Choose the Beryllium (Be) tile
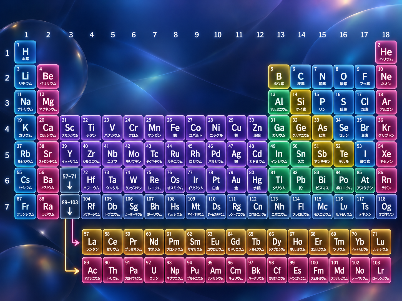The height and width of the screenshot is (301, 402). [x=48, y=77]
